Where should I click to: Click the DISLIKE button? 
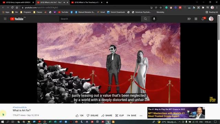pyautogui.click(x=92, y=115)
